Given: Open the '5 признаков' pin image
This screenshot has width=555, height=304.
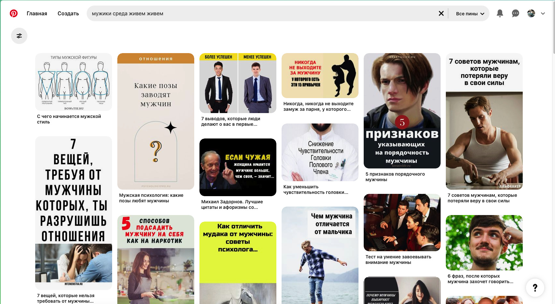Looking at the screenshot, I should 402,111.
